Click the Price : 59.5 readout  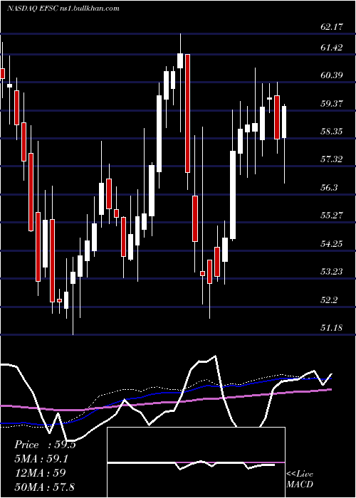45,445
